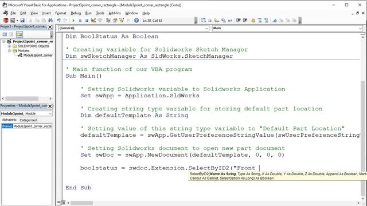Open Visual Basic Help question mark icon
This screenshot has height=206, width=367.
pyautogui.click(x=136, y=21)
